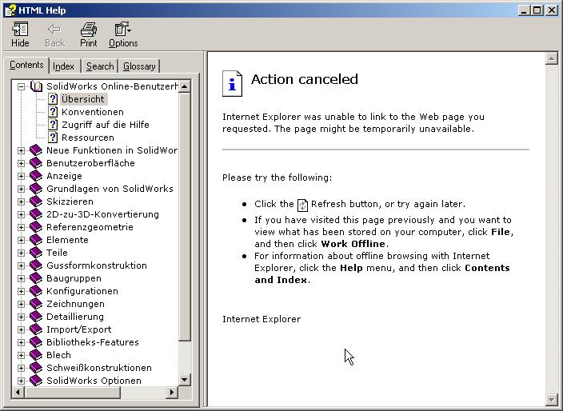Click the Print toolbar button

click(x=88, y=34)
